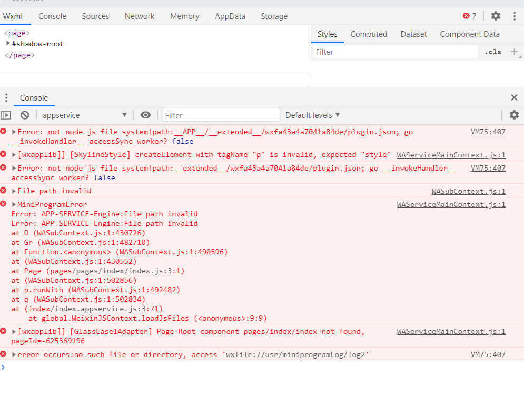Add new style rule plus icon

tap(514, 52)
